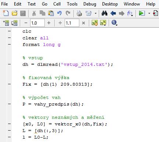
Task: Toggle breakpoint dash on clc line
Action: click(10, 31)
